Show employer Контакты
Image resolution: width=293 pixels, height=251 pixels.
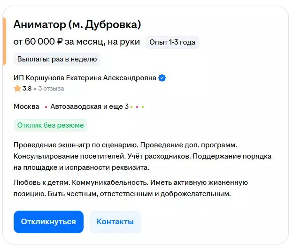click(115, 222)
